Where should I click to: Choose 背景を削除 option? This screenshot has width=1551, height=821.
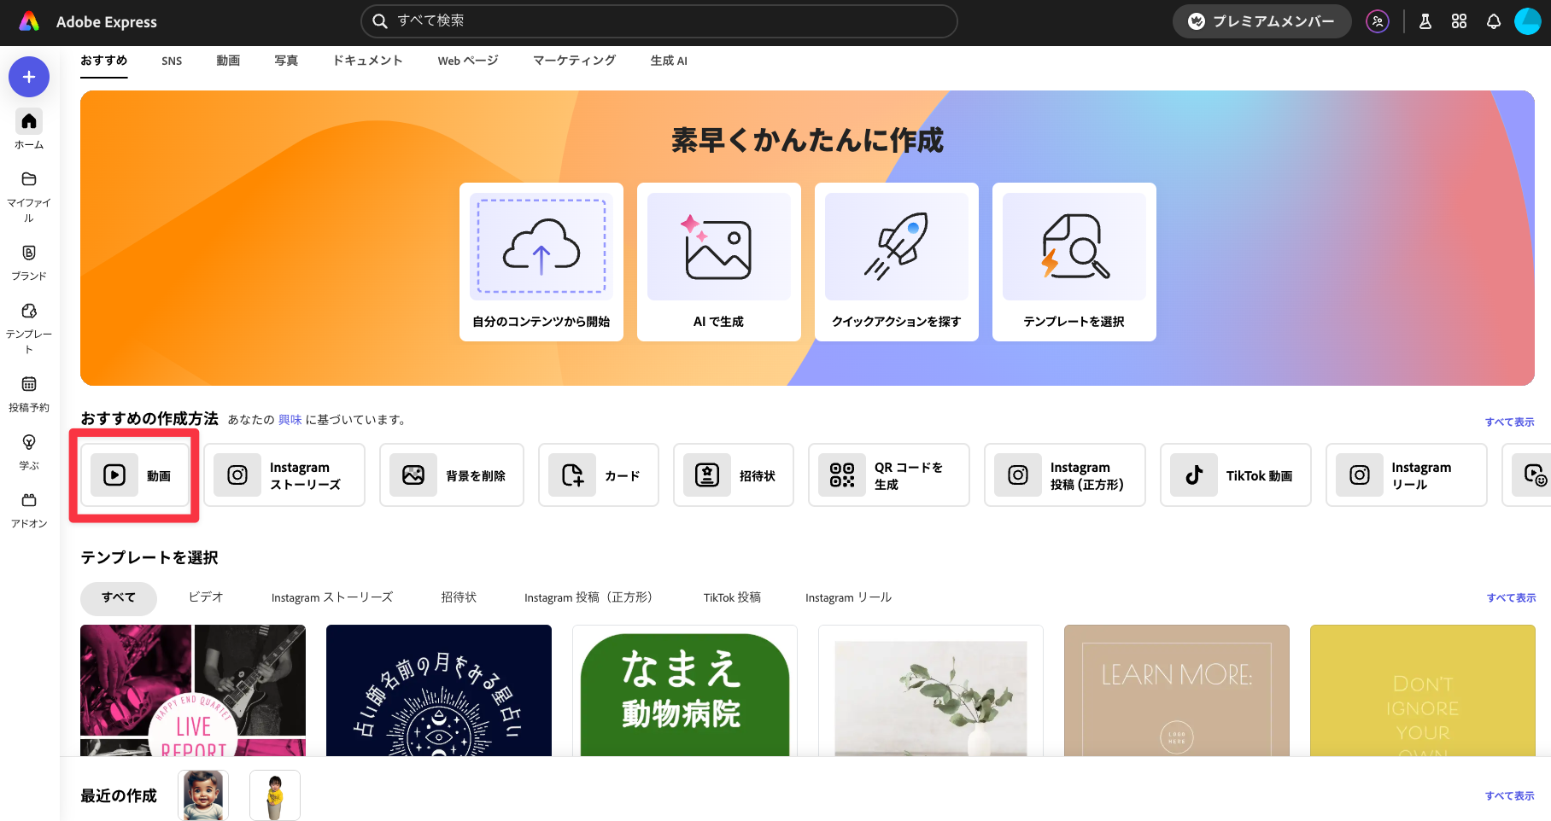pyautogui.click(x=452, y=475)
